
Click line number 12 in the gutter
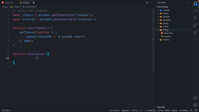pos(7,58)
